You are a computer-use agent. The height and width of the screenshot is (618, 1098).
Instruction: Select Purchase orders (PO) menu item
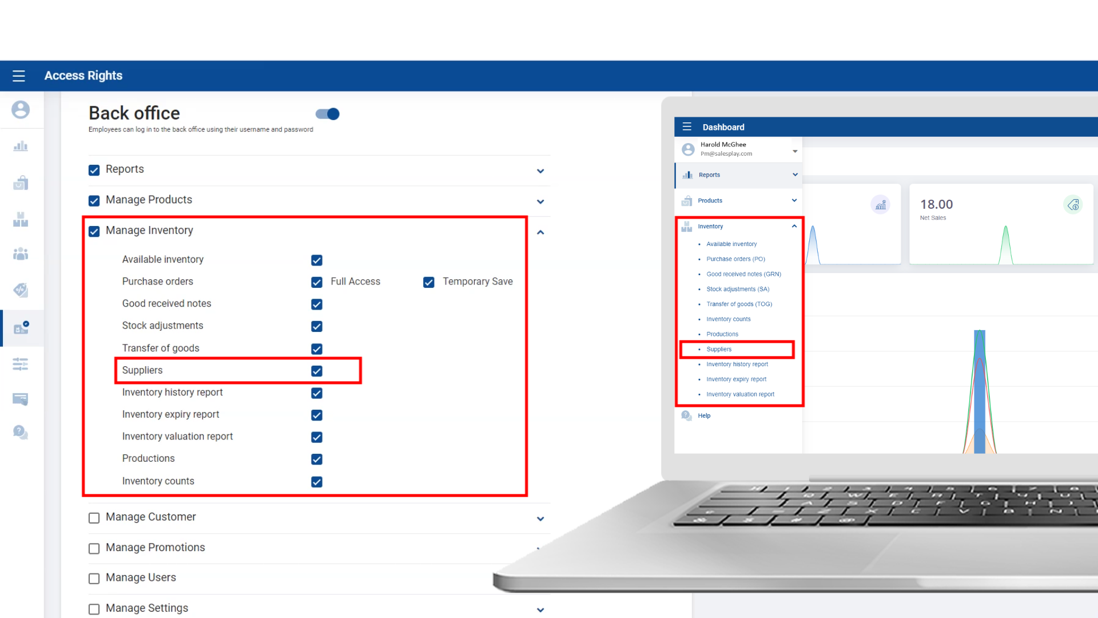click(x=735, y=259)
